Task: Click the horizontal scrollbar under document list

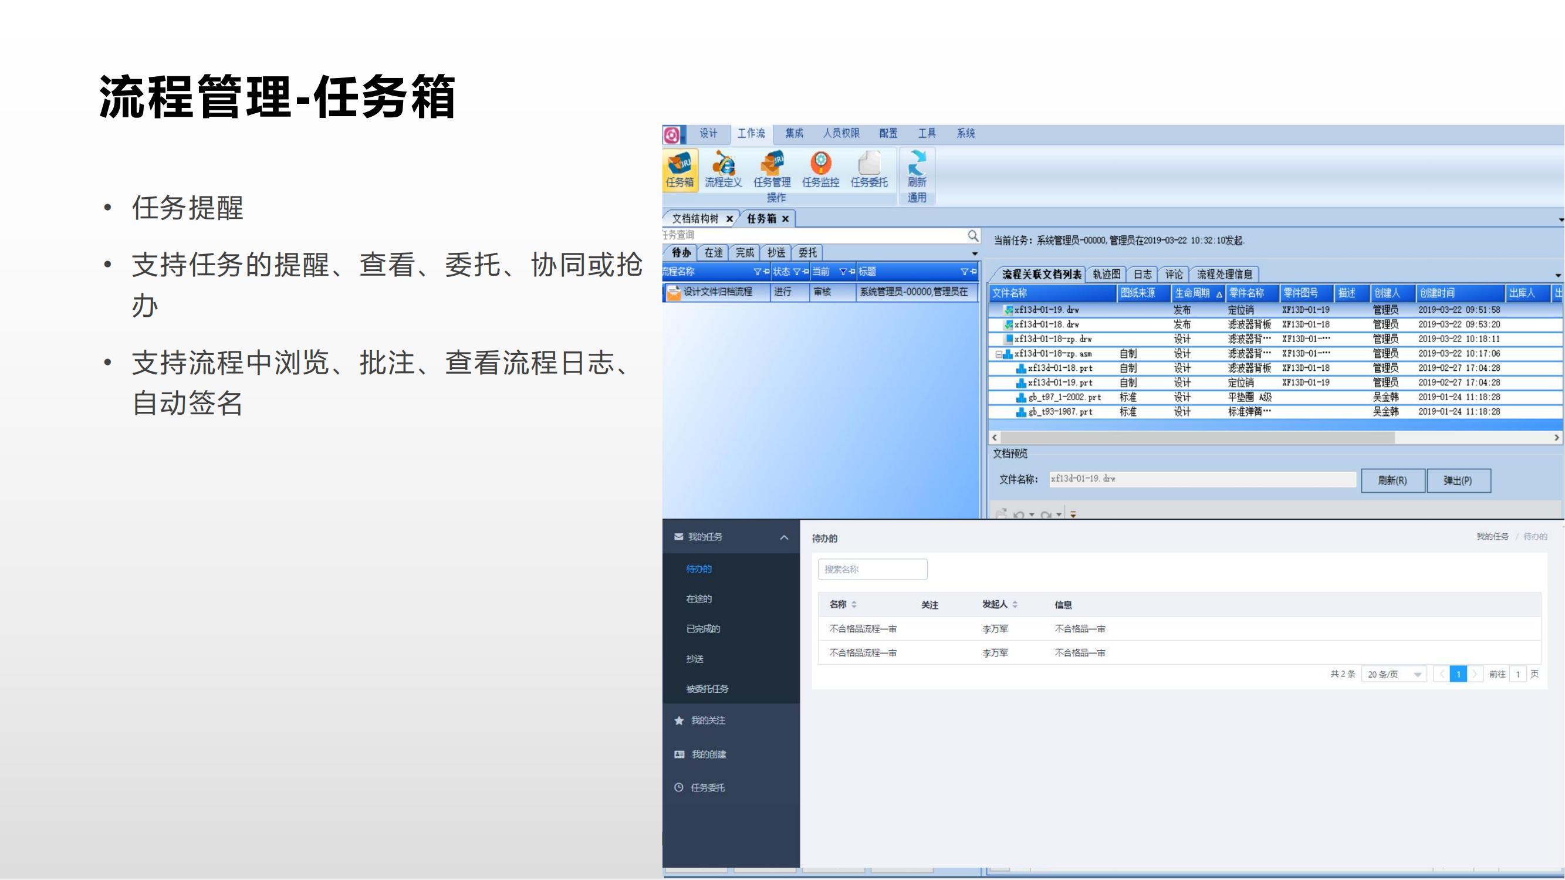Action: click(1197, 438)
